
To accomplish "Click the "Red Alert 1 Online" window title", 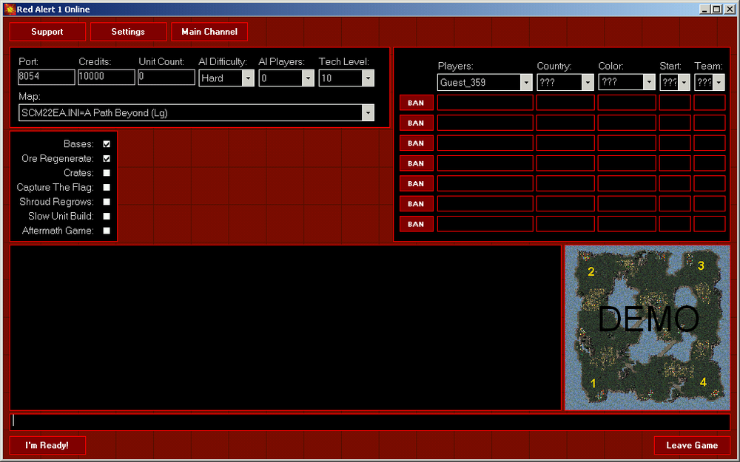I will click(53, 10).
